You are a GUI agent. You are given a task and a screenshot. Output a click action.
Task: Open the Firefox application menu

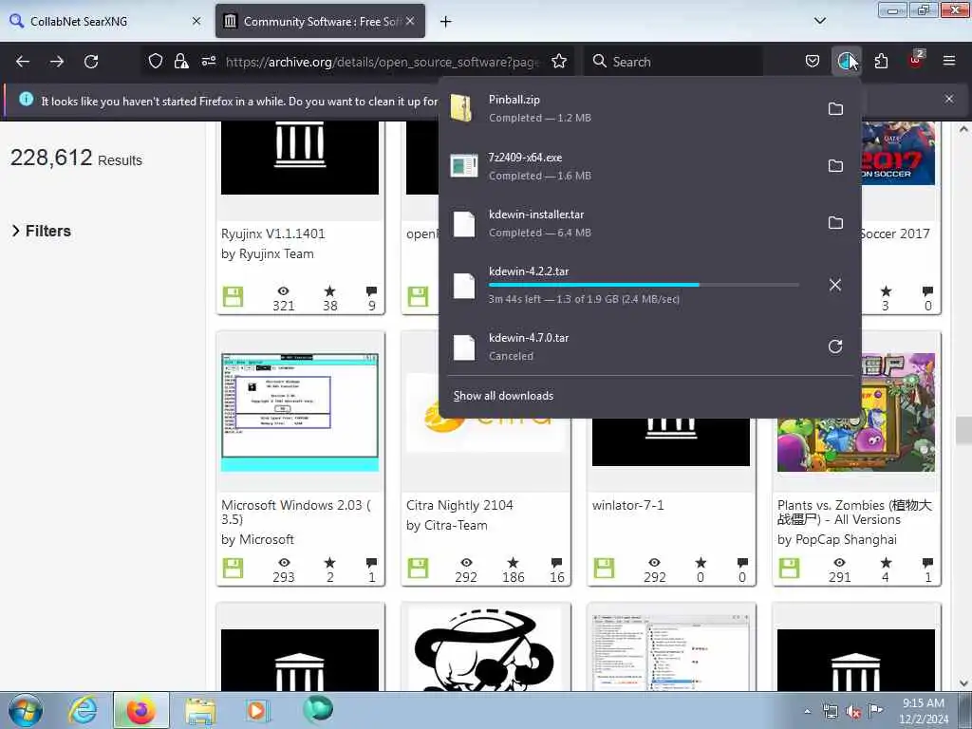click(x=949, y=61)
